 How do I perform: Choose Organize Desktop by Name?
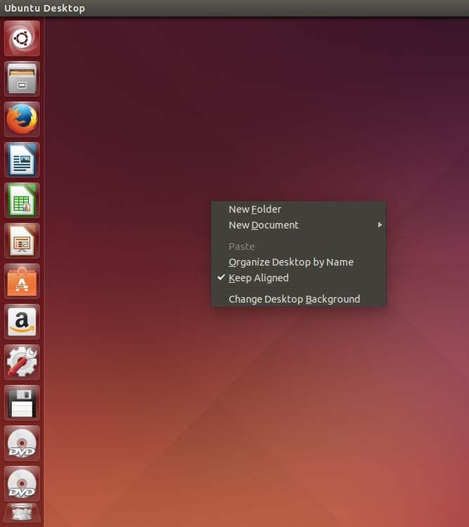[299, 262]
